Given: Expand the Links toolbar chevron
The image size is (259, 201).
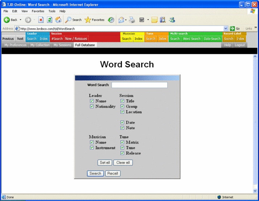Looking at the screenshot, I should coord(256,28).
